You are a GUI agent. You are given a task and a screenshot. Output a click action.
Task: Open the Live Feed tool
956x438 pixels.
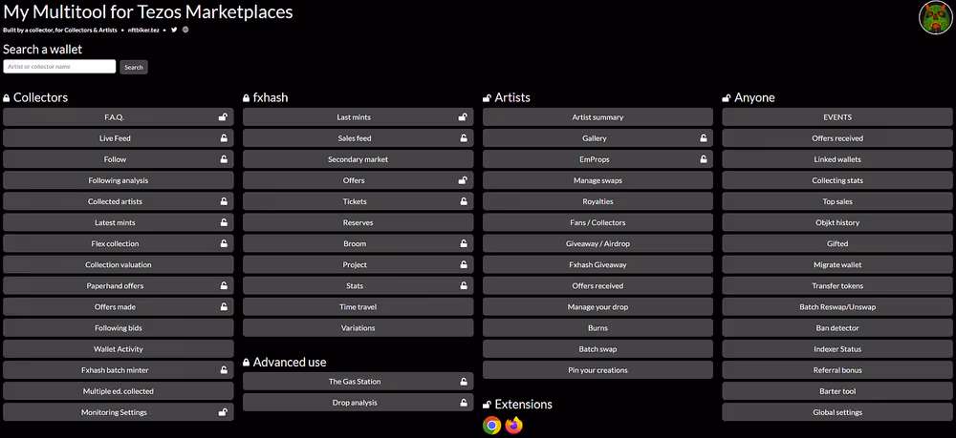(115, 138)
